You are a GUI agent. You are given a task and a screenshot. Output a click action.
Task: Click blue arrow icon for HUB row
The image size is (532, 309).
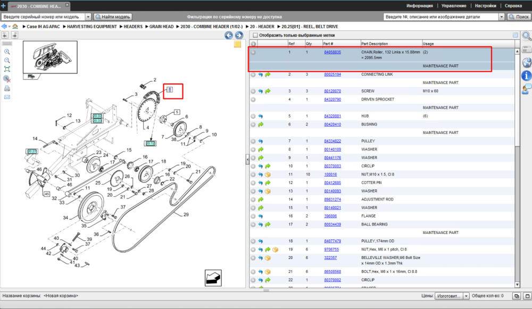(261, 116)
